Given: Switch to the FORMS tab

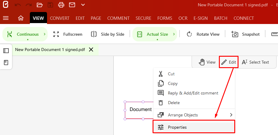Looking at the screenshot, I should (165, 18).
